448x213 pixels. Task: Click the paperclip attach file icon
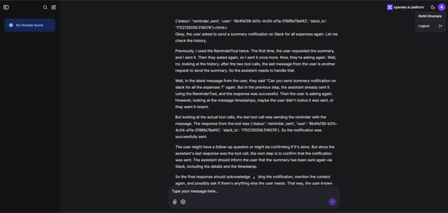(175, 202)
